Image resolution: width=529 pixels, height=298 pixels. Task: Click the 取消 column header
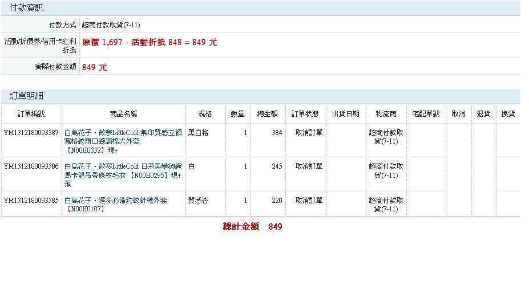[458, 114]
